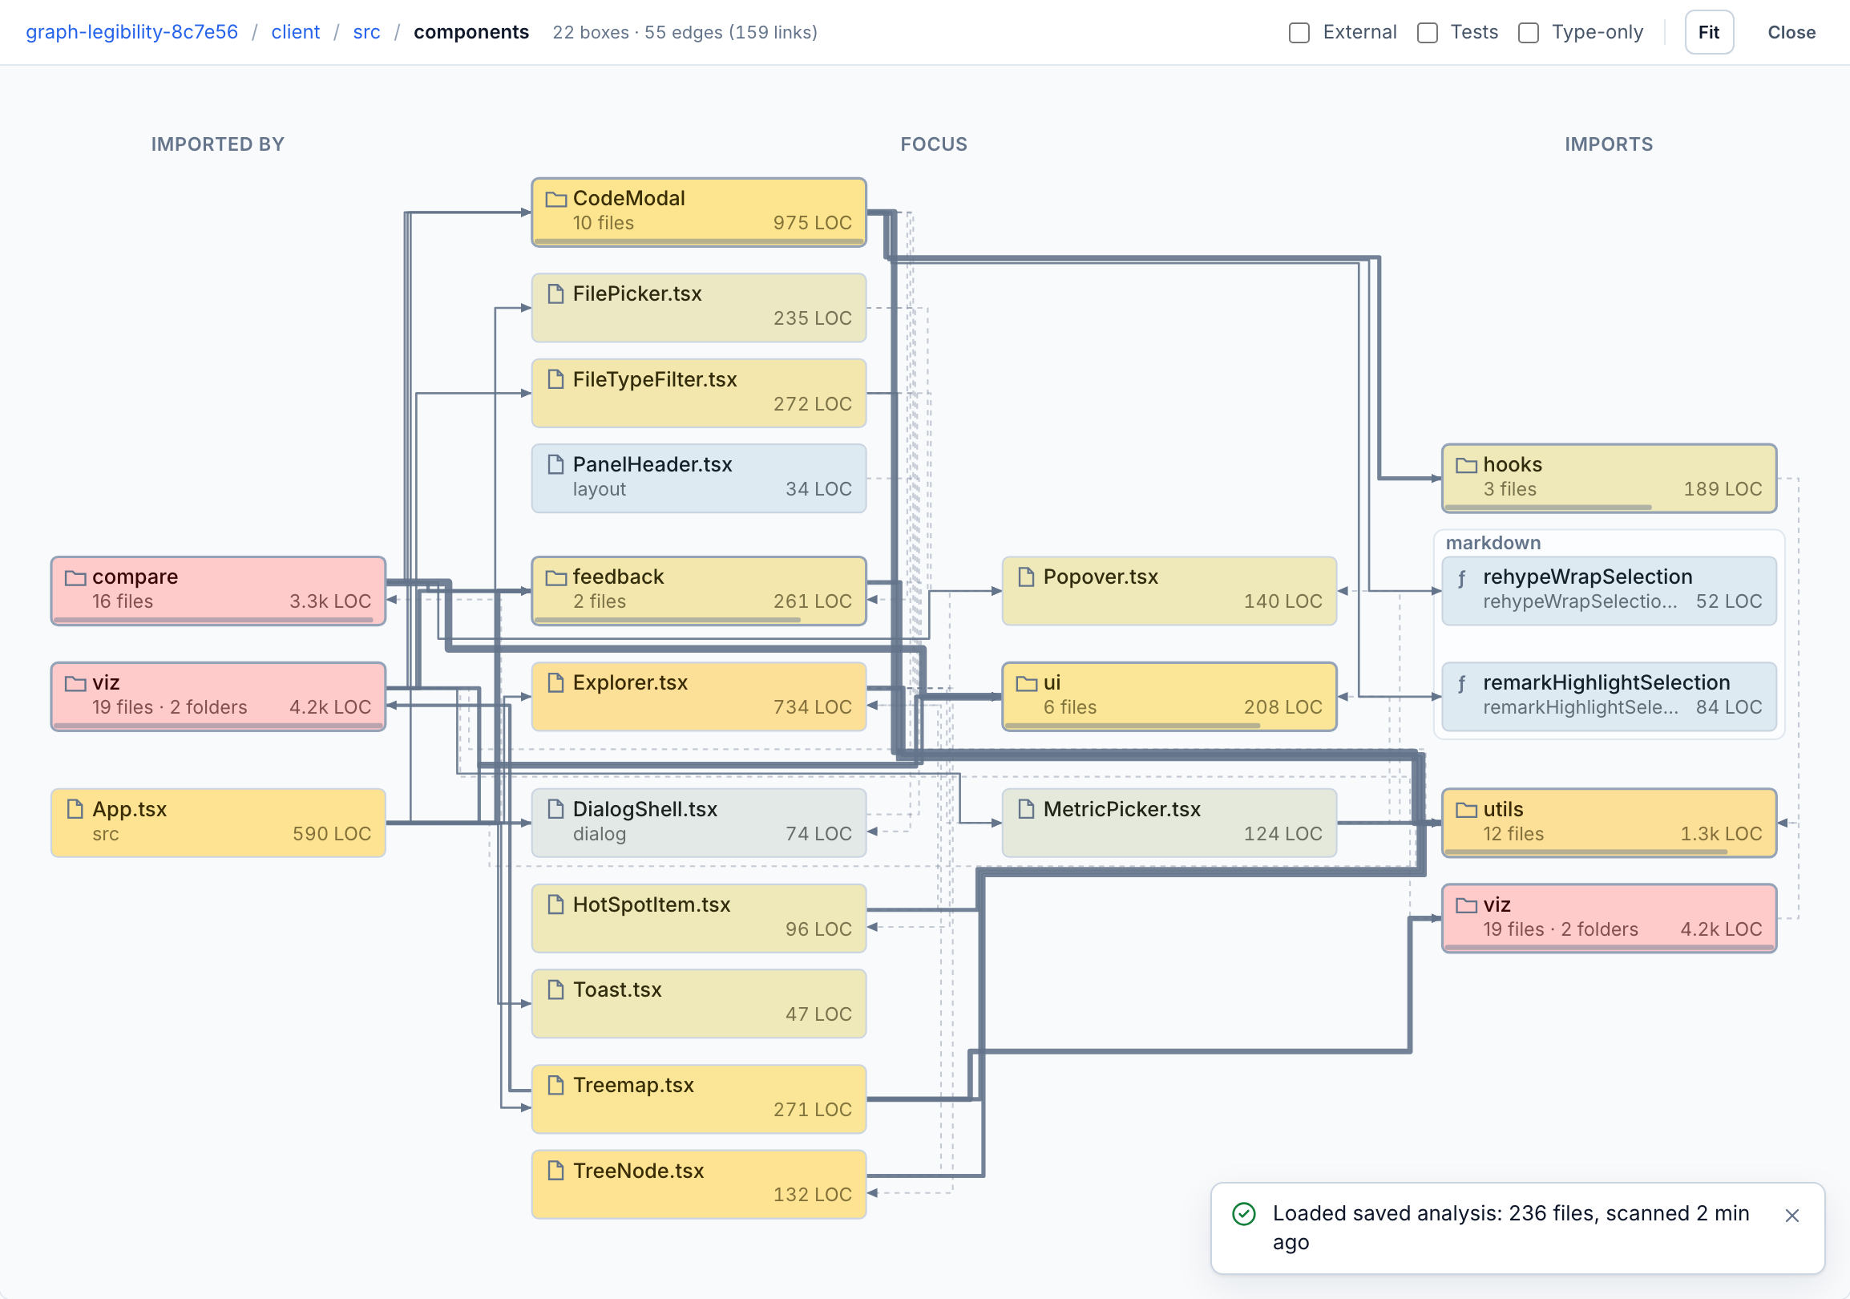Image resolution: width=1850 pixels, height=1299 pixels.
Task: Click the CodeModal folder icon
Action: 556,199
